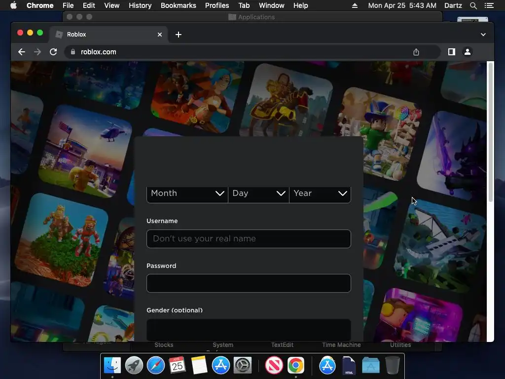Open a new tab with the plus button
Viewport: 505px width, 379px height.
179,35
